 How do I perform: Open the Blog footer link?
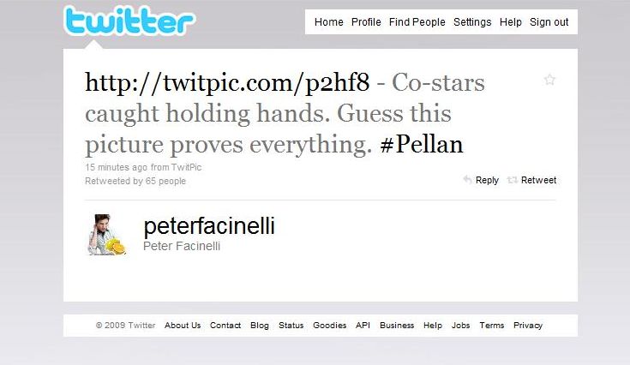pos(260,326)
